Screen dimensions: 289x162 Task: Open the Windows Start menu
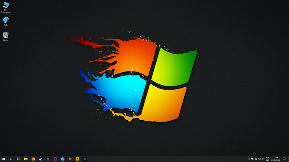click(x=3, y=159)
